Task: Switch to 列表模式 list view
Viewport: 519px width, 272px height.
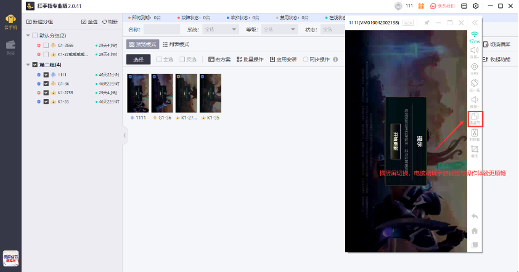Action: (x=176, y=44)
